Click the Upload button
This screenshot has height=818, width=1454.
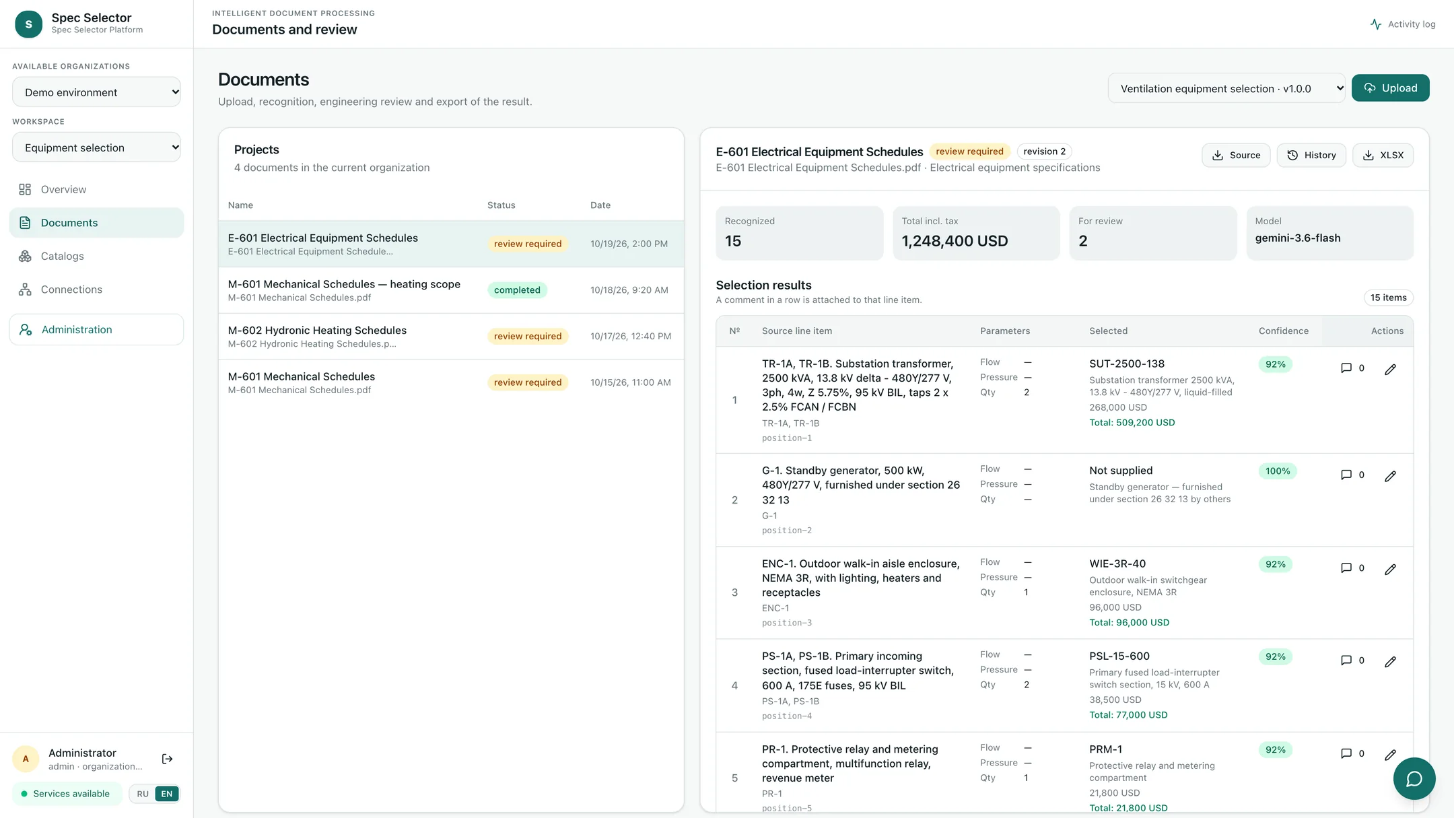[x=1390, y=88]
